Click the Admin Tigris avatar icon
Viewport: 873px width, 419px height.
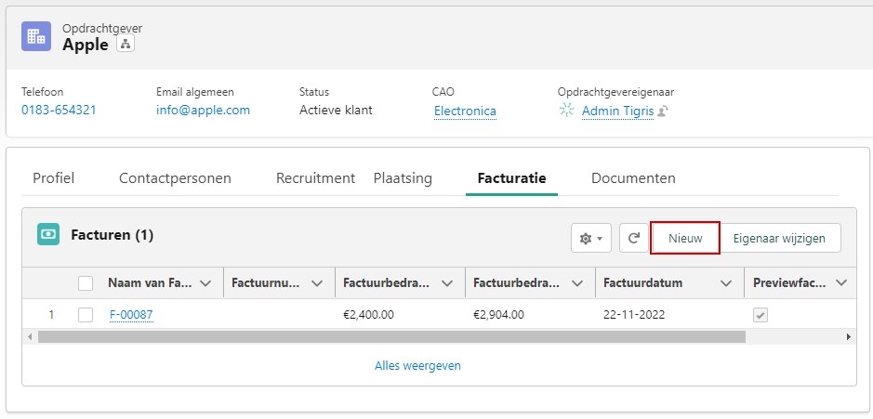[567, 111]
